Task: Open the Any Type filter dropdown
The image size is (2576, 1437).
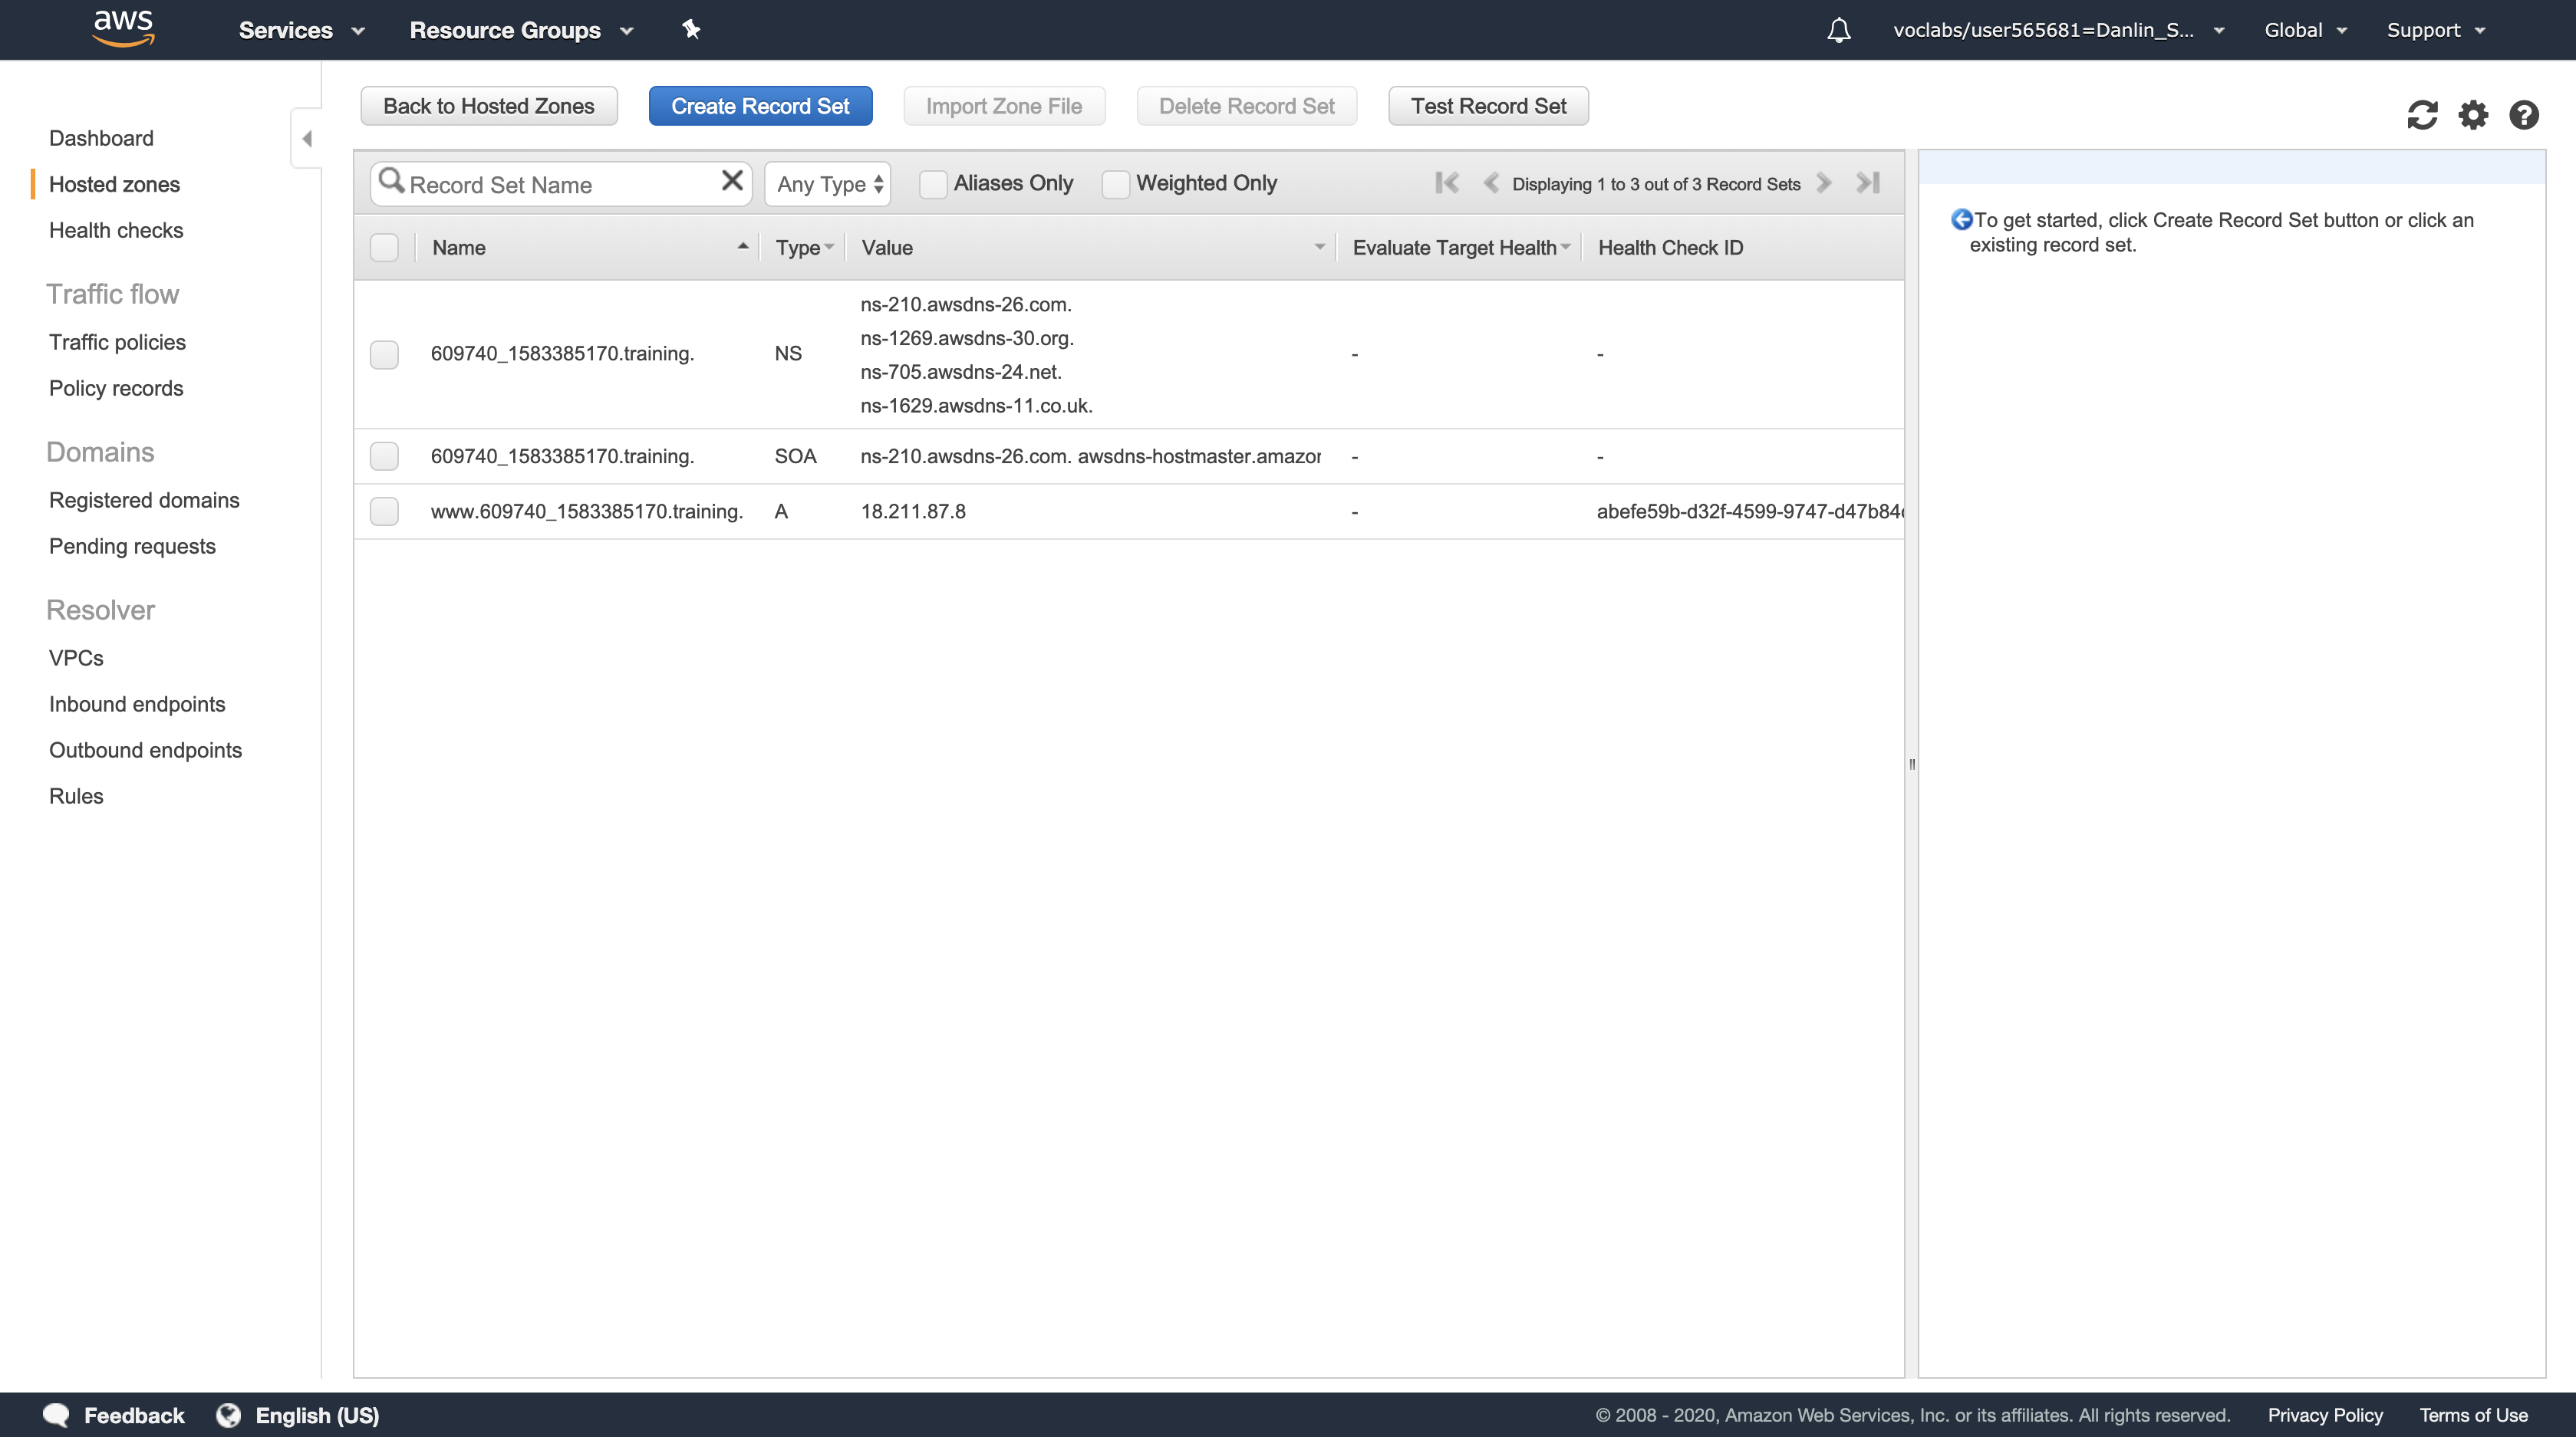Action: click(x=828, y=184)
